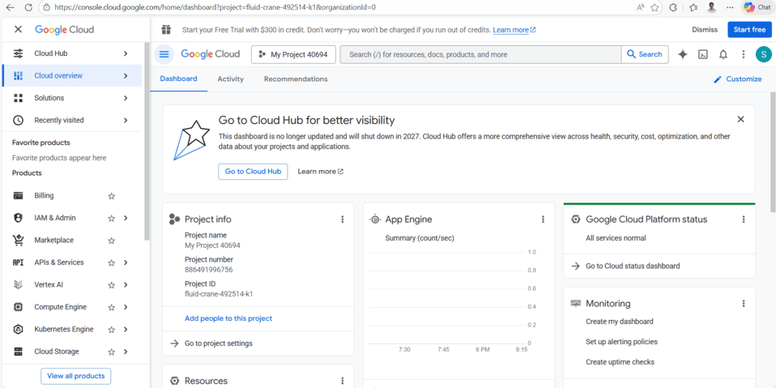Pin Kubernetes Engine with its star
This screenshot has height=388, width=776.
click(x=111, y=330)
